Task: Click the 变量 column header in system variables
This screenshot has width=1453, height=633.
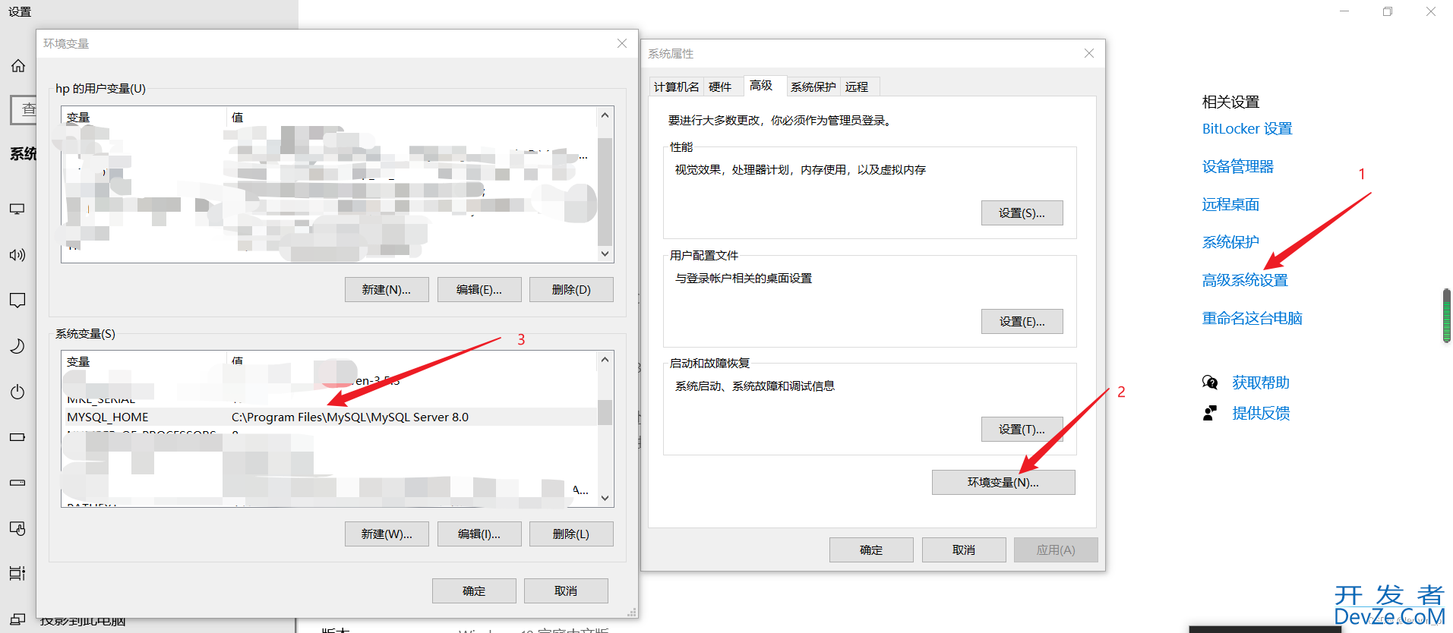Action: click(x=144, y=362)
